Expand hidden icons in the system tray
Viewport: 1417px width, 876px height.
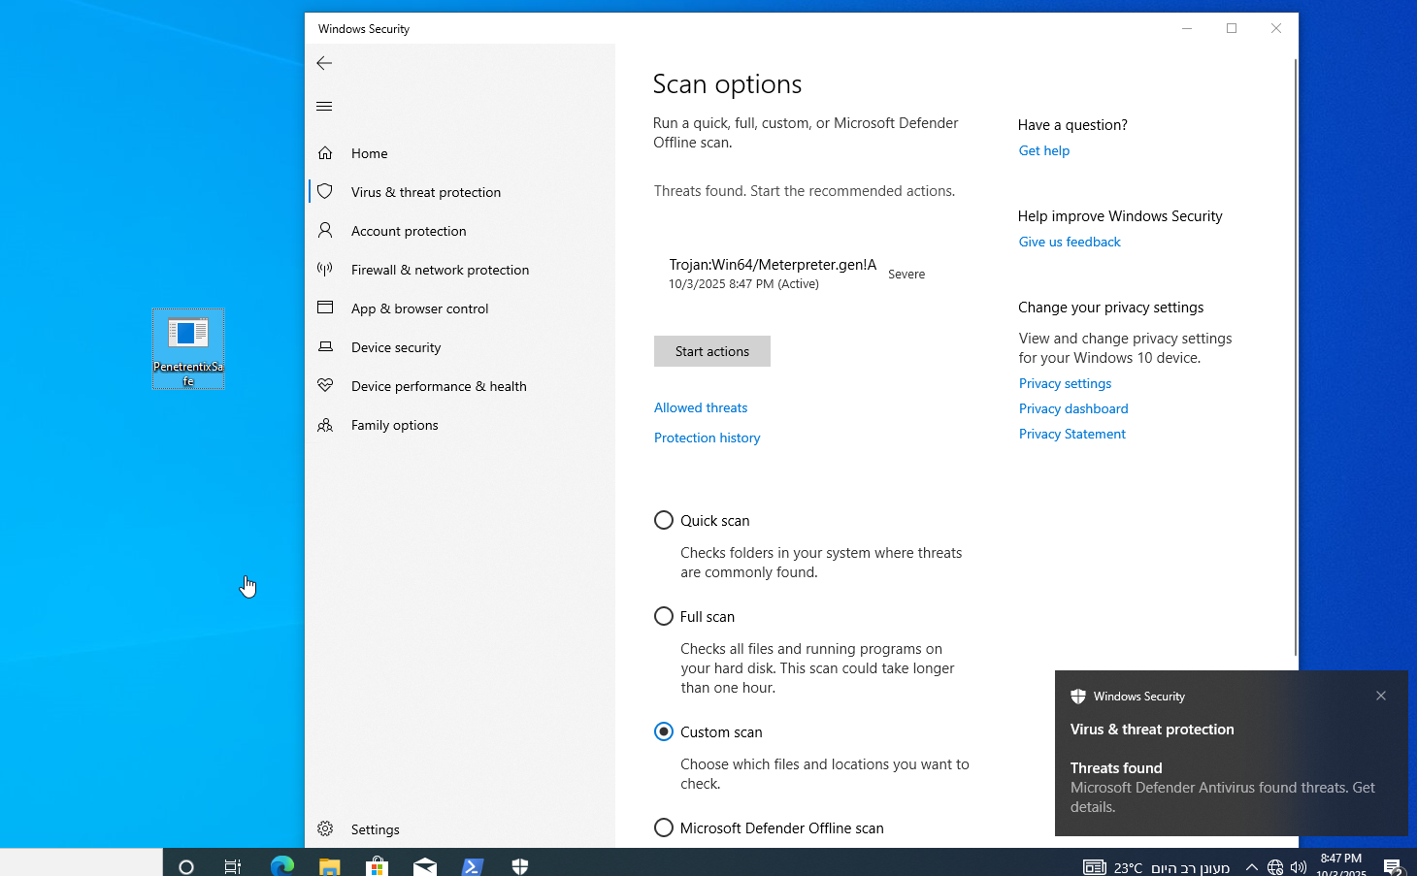click(x=1251, y=866)
